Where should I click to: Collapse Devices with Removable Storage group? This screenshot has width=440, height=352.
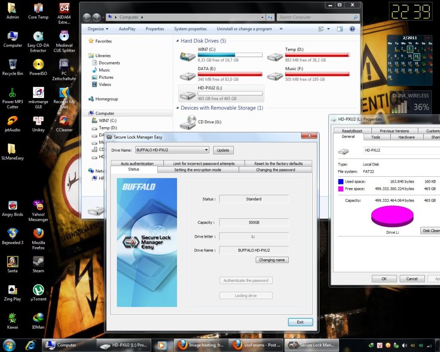click(x=177, y=108)
